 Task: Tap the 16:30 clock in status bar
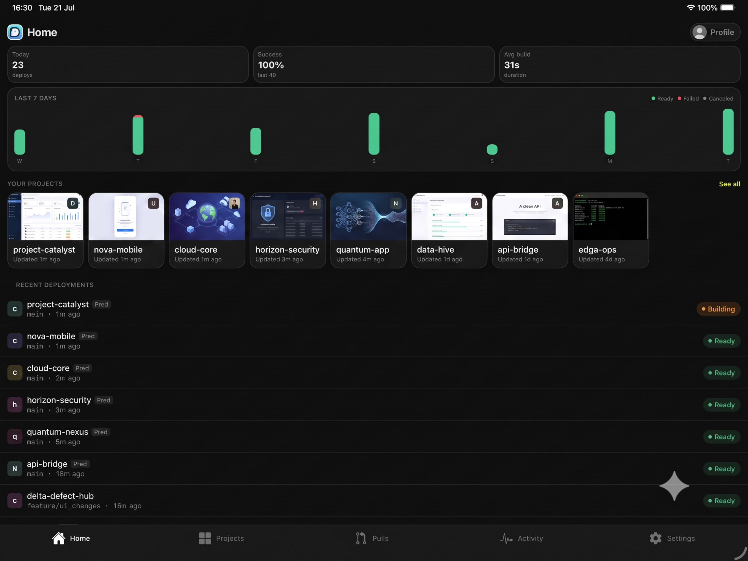point(22,7)
